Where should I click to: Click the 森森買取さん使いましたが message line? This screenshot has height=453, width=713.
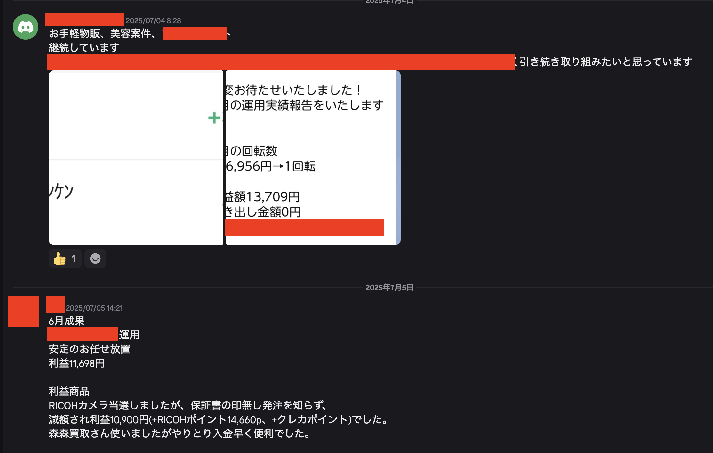pos(179,433)
